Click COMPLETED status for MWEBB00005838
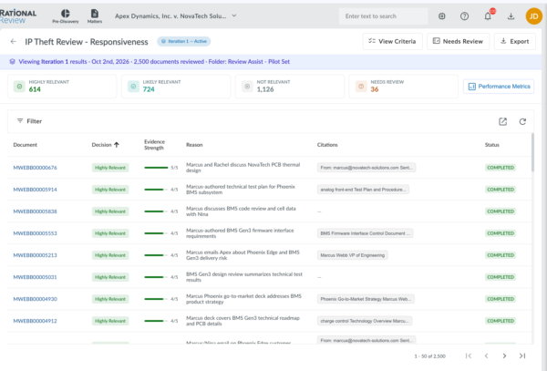The height and width of the screenshot is (371, 547). 501,211
